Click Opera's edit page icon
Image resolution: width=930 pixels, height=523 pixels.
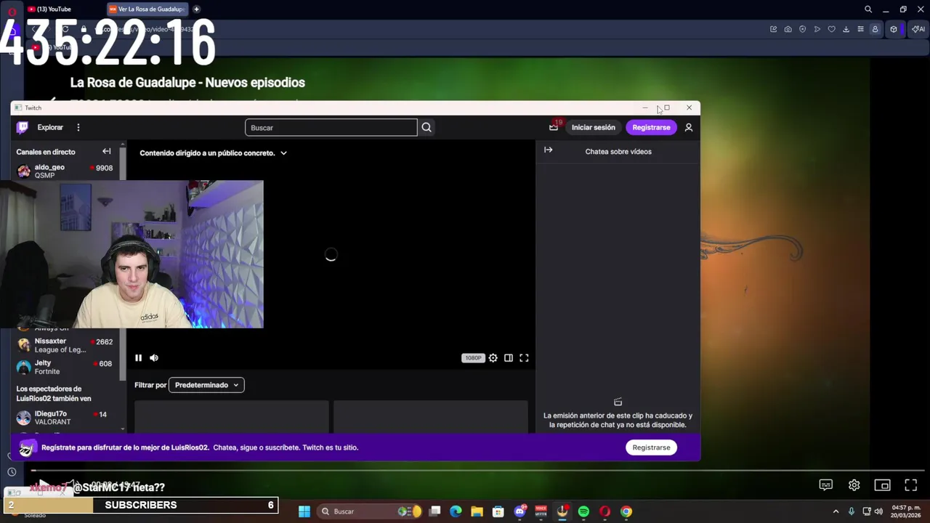(x=774, y=29)
